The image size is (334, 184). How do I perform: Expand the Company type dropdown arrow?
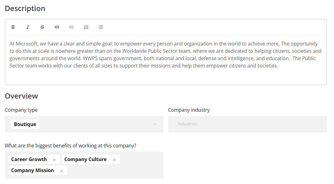[x=155, y=124]
